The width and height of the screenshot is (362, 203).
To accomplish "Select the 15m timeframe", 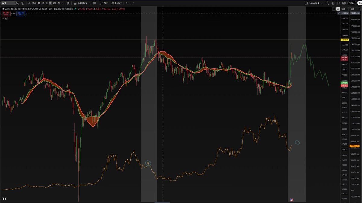I will 34,3.
